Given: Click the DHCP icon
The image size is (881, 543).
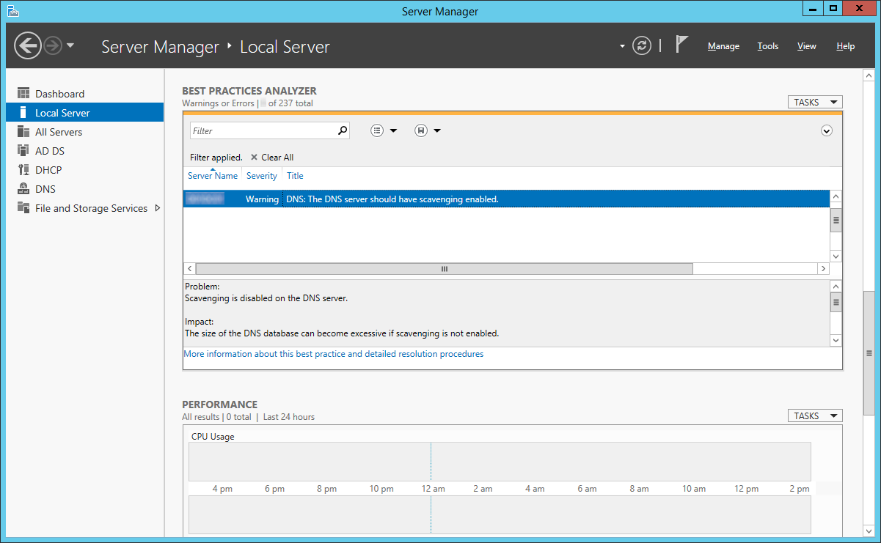Looking at the screenshot, I should click(x=23, y=170).
